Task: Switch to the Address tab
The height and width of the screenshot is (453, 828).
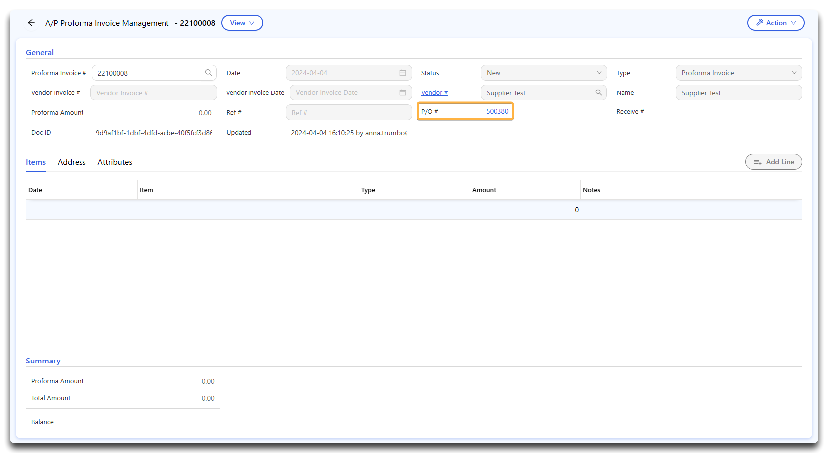Action: (72, 162)
